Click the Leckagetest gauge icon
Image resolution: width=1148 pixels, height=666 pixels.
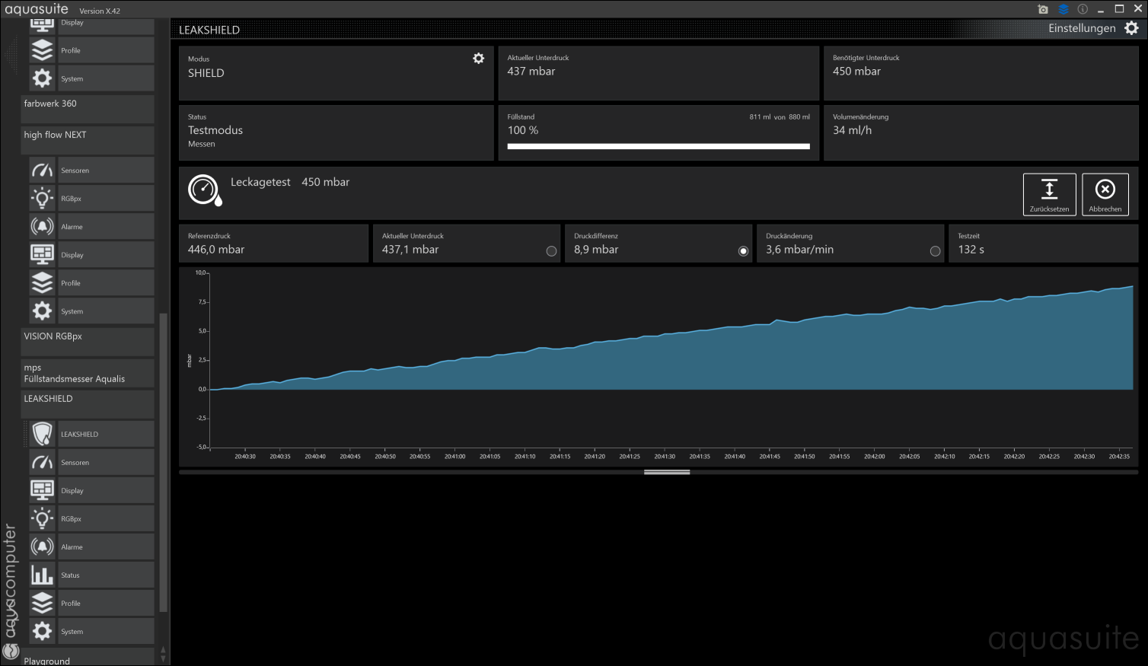tap(205, 190)
